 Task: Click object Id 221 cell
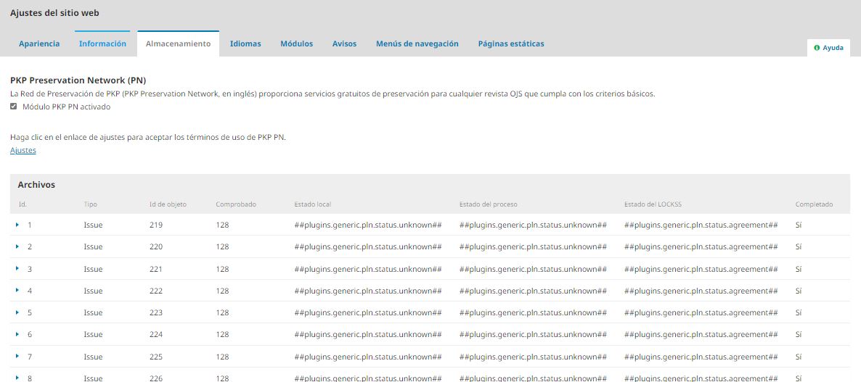point(156,268)
